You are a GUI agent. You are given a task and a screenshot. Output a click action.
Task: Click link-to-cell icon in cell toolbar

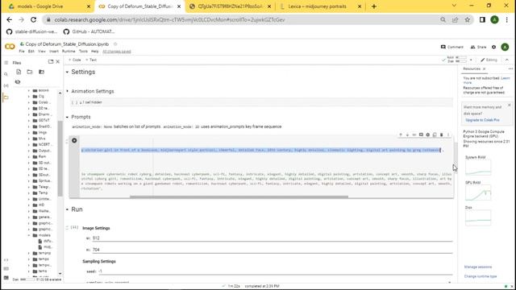coord(414,135)
